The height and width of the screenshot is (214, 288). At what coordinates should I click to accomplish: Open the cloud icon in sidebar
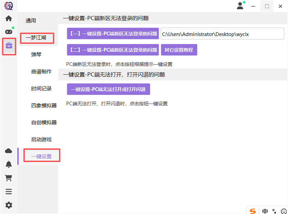point(8,151)
